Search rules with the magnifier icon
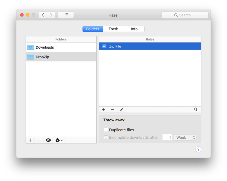 tap(196, 109)
